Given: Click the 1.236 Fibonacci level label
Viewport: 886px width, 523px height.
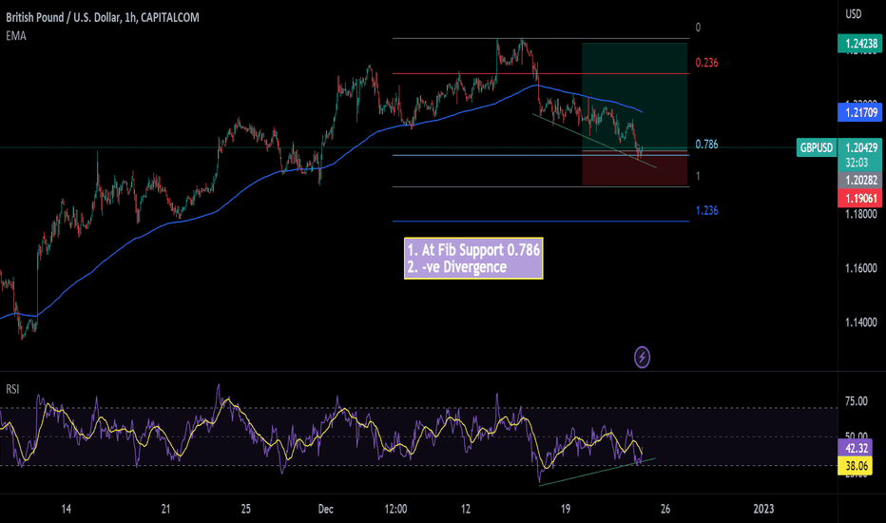Looking at the screenshot, I should click(x=706, y=210).
